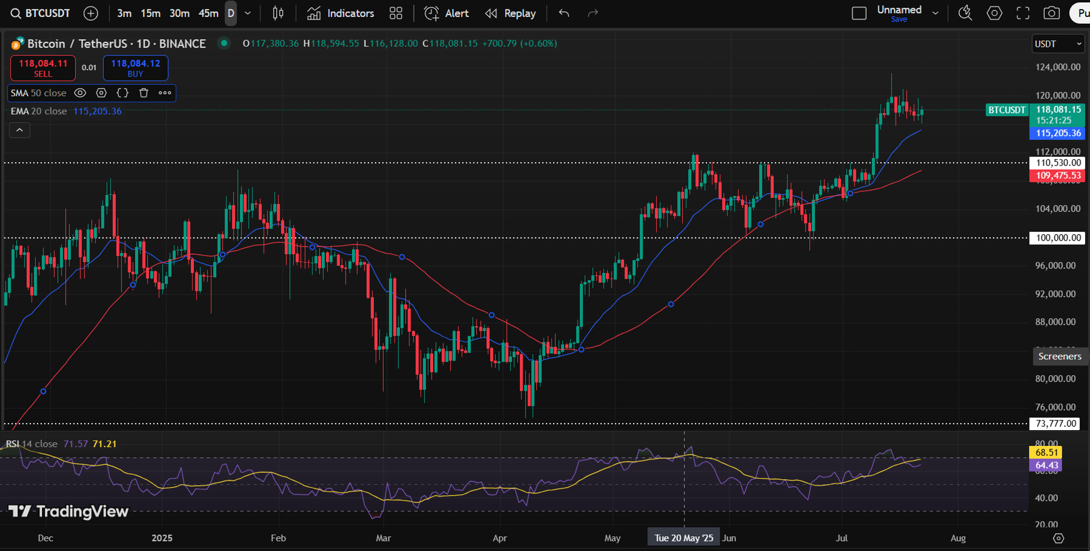Screen dimensions: 1090x551
Task: Open chart settings hexagon icon
Action: (995, 13)
